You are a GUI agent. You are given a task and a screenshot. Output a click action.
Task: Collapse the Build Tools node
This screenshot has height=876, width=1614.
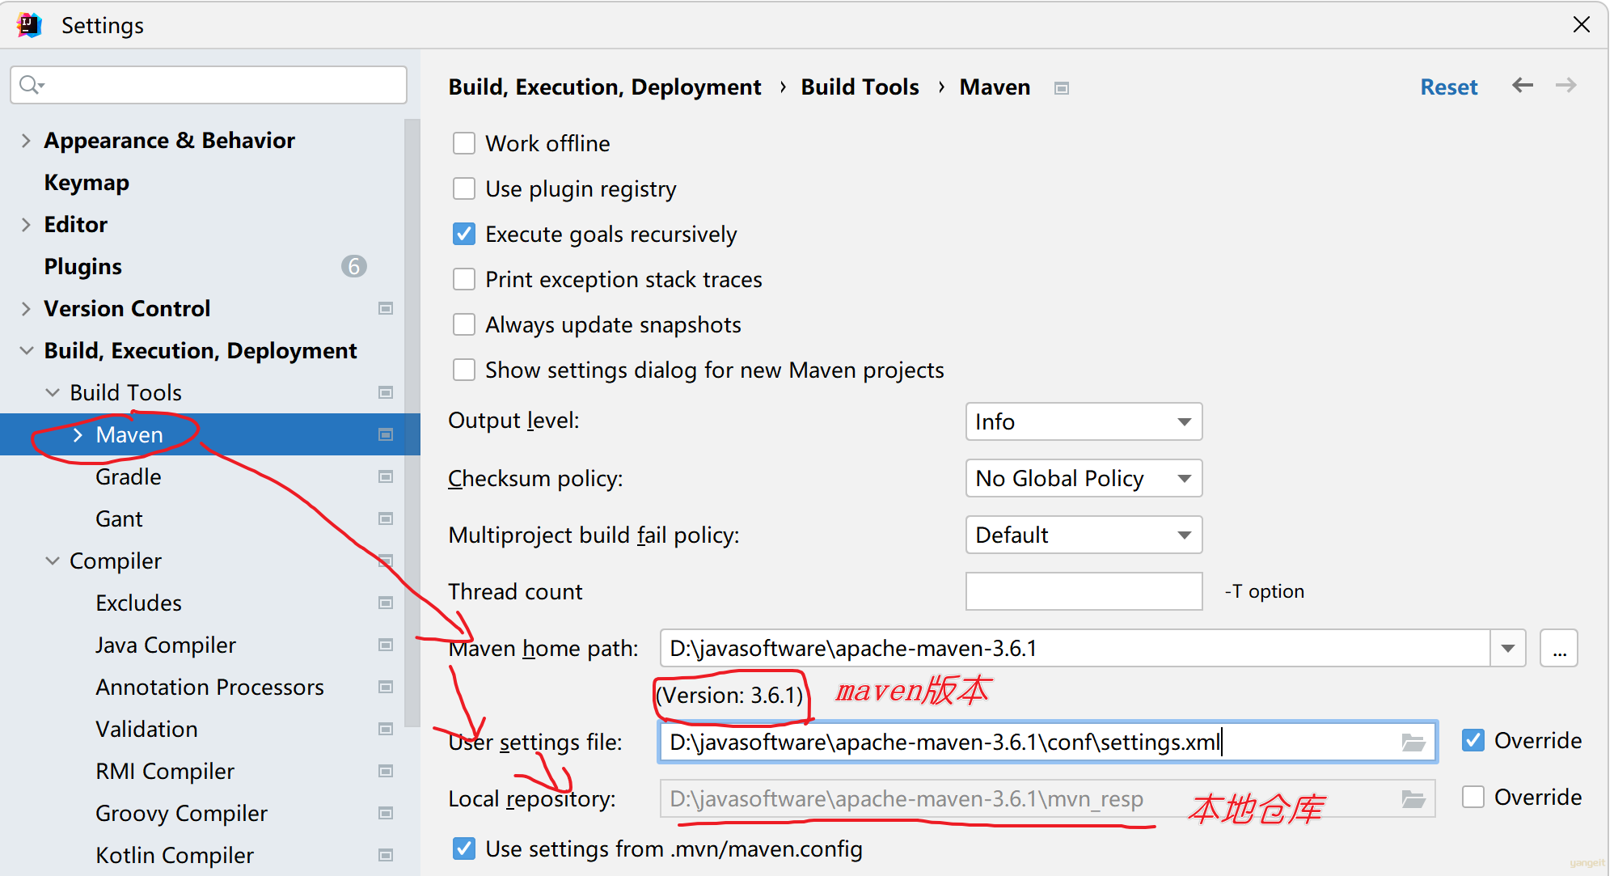pyautogui.click(x=53, y=392)
